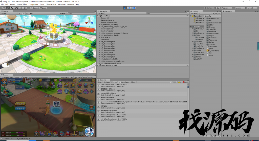Expand DontDestroyOnLoad scene in Hierarchy

coord(98,65)
